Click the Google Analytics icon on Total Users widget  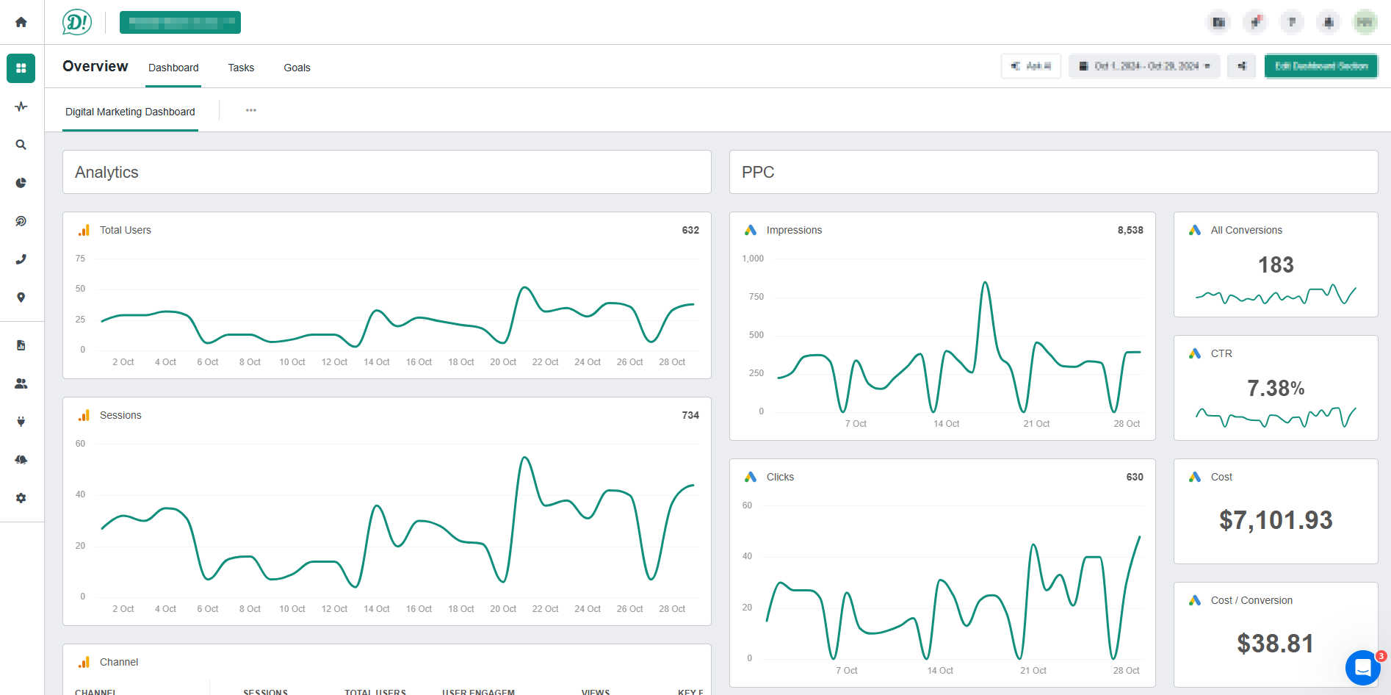coord(84,230)
